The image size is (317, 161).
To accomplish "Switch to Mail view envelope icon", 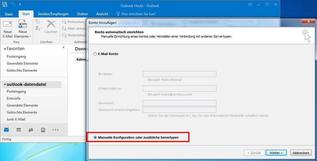I will coord(7,130).
